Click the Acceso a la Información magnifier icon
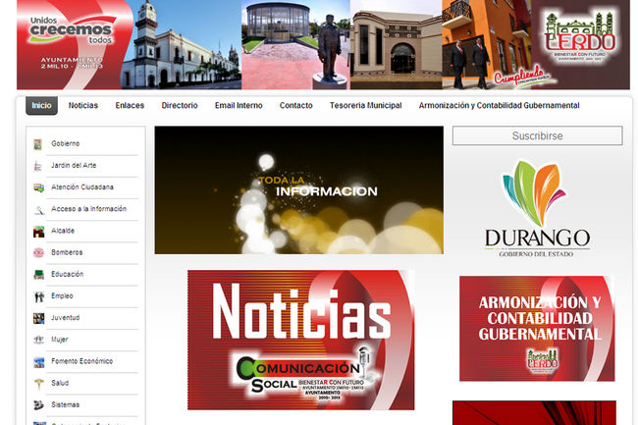638x425 pixels. coord(38,210)
